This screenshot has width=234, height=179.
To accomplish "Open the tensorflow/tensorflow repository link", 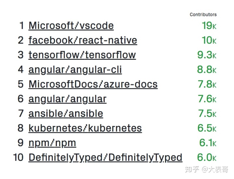I will pyautogui.click(x=82, y=55).
